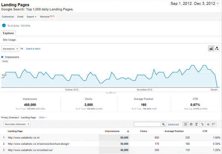This screenshot has height=154, width=222.
Task: Click the Impressions sort descending arrow
Action: [x=128, y=131]
